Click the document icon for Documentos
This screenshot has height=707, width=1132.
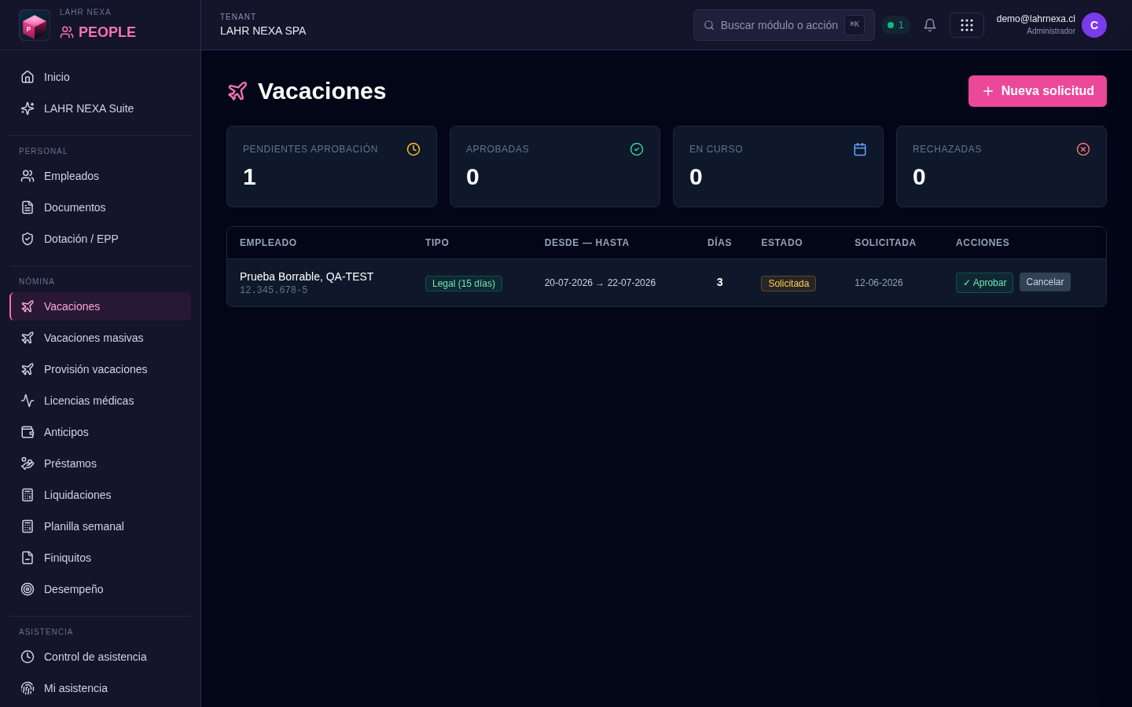point(28,207)
